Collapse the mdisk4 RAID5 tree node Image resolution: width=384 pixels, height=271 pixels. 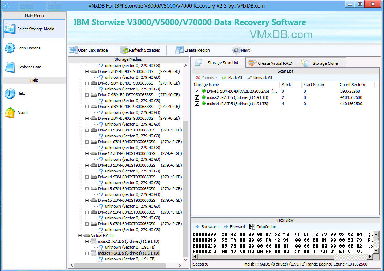[x=87, y=253]
